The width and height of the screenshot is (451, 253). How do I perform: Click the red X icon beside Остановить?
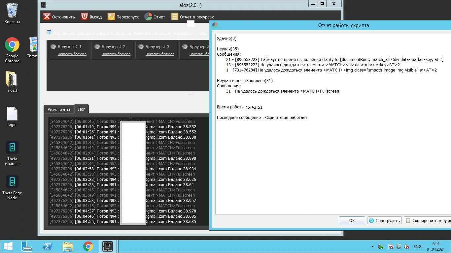47,17
